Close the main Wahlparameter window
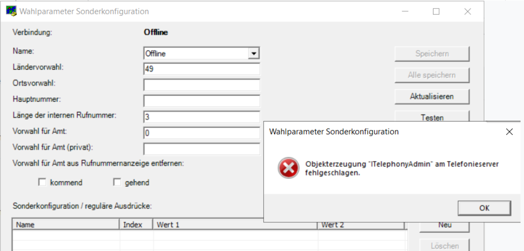Screen dimensions: 524x251 pyautogui.click(x=468, y=12)
